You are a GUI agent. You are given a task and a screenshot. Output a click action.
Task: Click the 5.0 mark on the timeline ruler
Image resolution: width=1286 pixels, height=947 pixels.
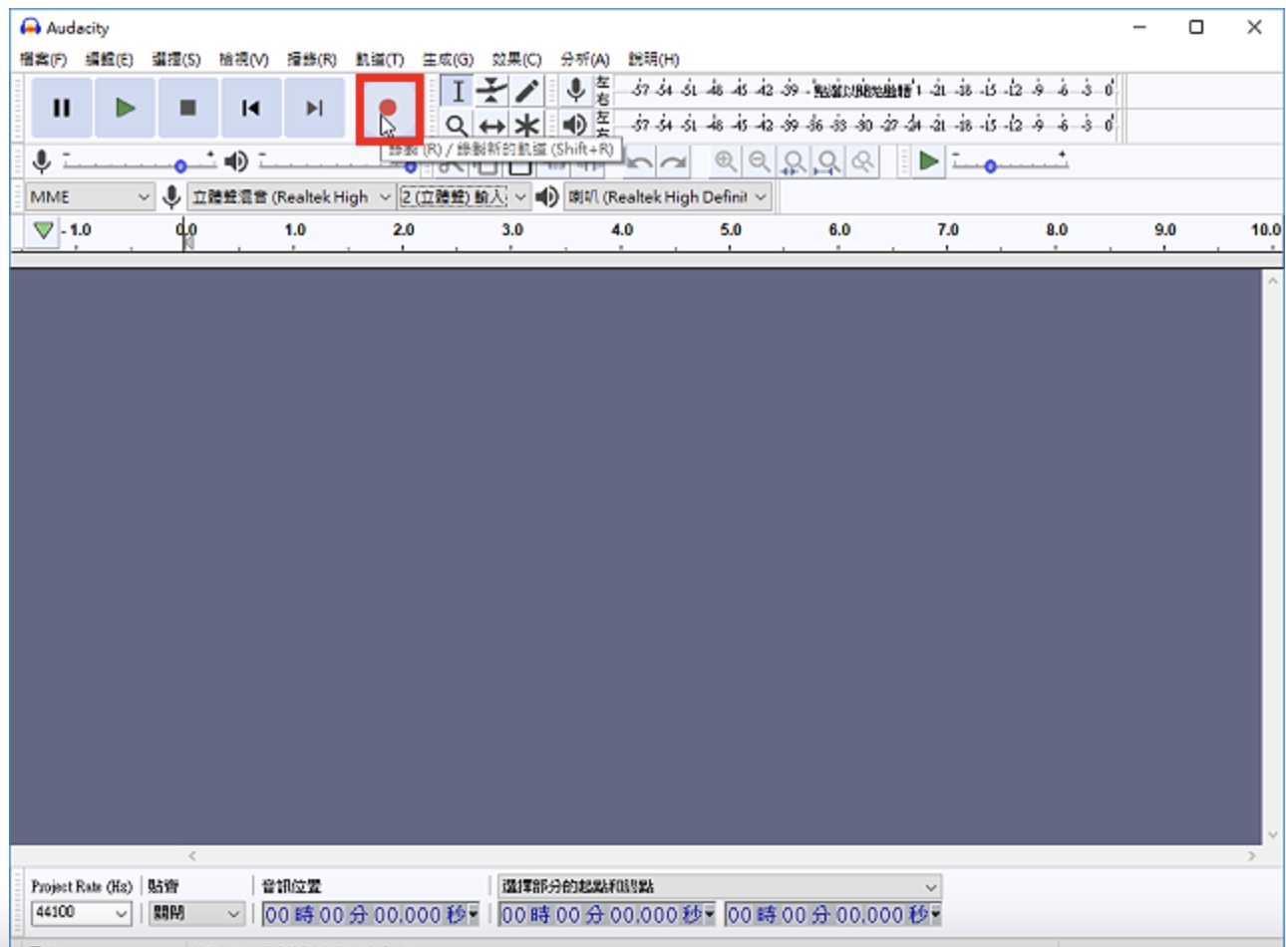click(731, 229)
